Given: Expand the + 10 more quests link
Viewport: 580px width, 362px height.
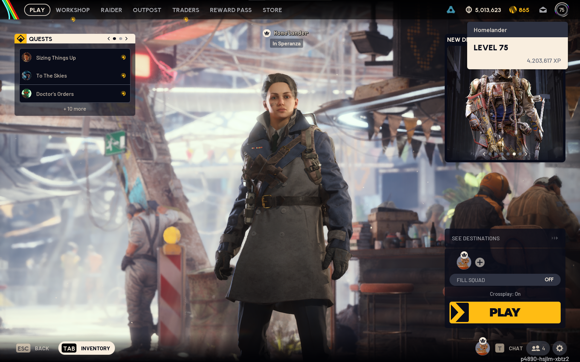Looking at the screenshot, I should pos(75,109).
